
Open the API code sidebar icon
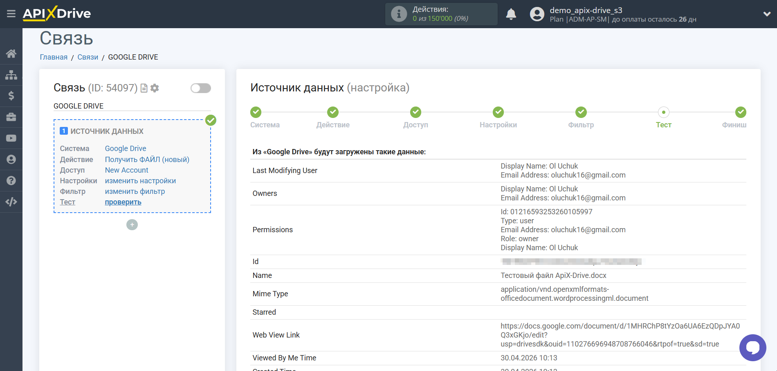tap(11, 202)
